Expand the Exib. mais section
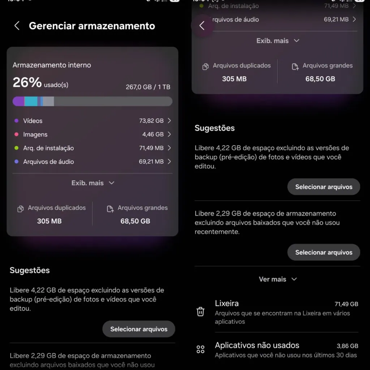Viewport: 370px width, 370px height. [x=93, y=183]
